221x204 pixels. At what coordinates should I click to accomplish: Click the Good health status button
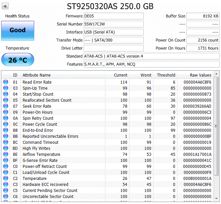point(18,31)
